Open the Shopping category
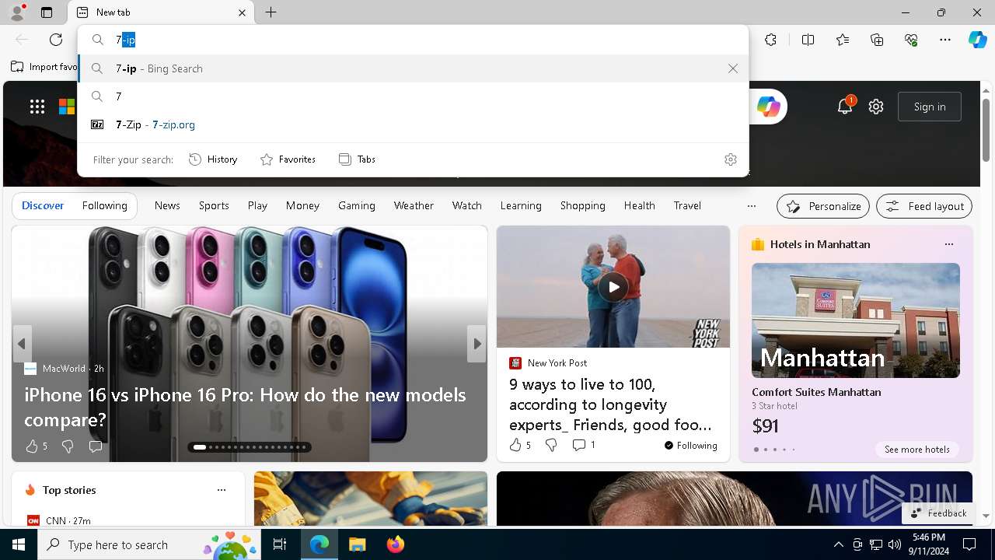This screenshot has width=995, height=560. 582,205
